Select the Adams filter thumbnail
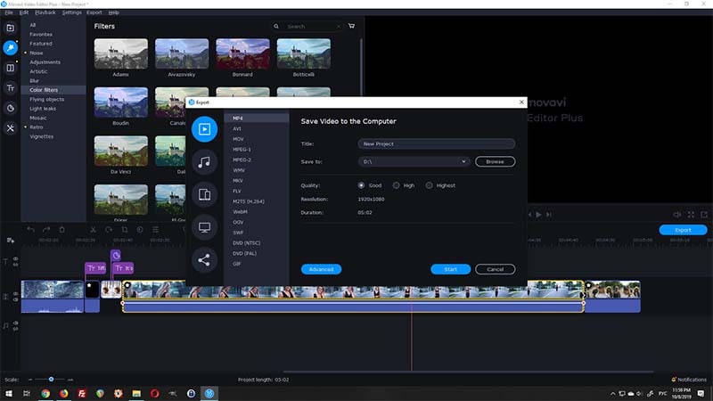This screenshot has height=401, width=713. (x=120, y=53)
